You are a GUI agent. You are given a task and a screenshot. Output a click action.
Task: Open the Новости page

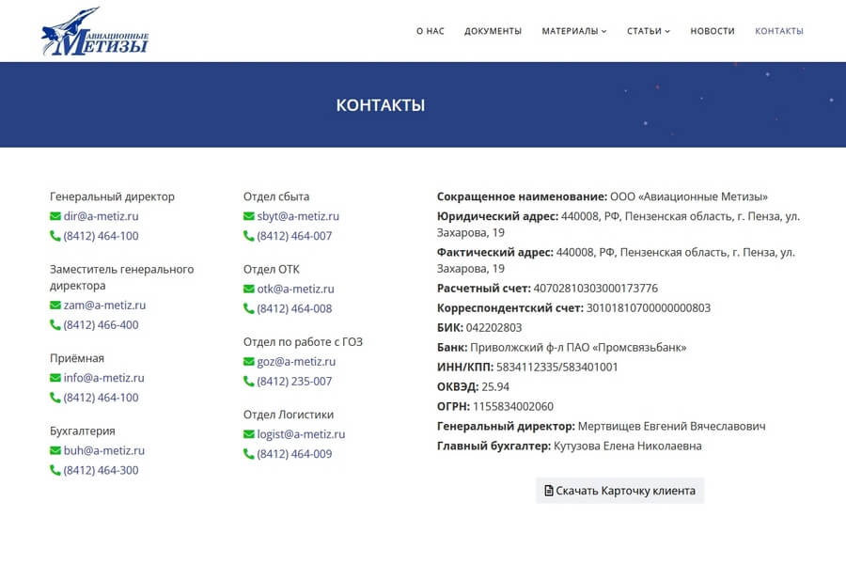click(x=713, y=31)
